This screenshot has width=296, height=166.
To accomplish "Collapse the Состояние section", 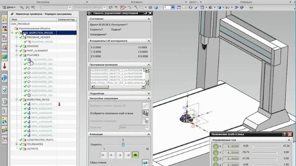I will 148,19.
